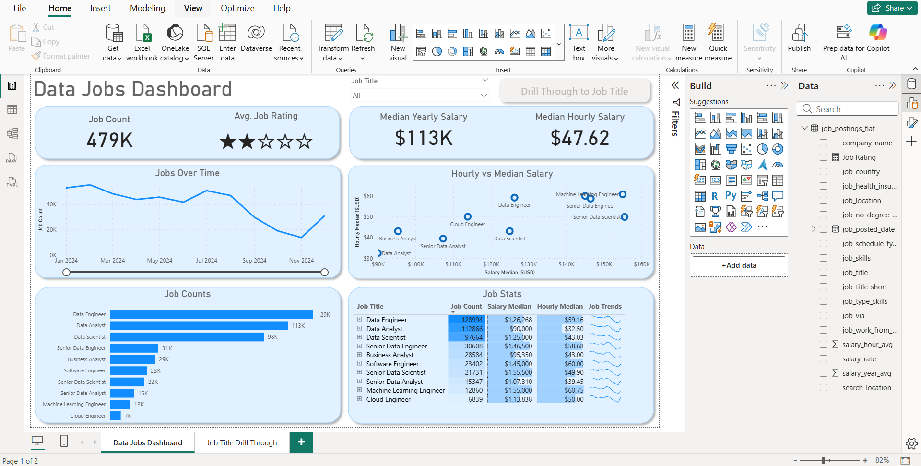This screenshot has width=921, height=466.
Task: Open the Insert ribbon tab
Action: coord(100,8)
